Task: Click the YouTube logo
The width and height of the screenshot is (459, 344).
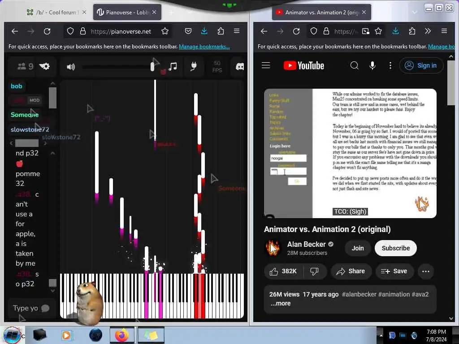Action: pyautogui.click(x=304, y=65)
